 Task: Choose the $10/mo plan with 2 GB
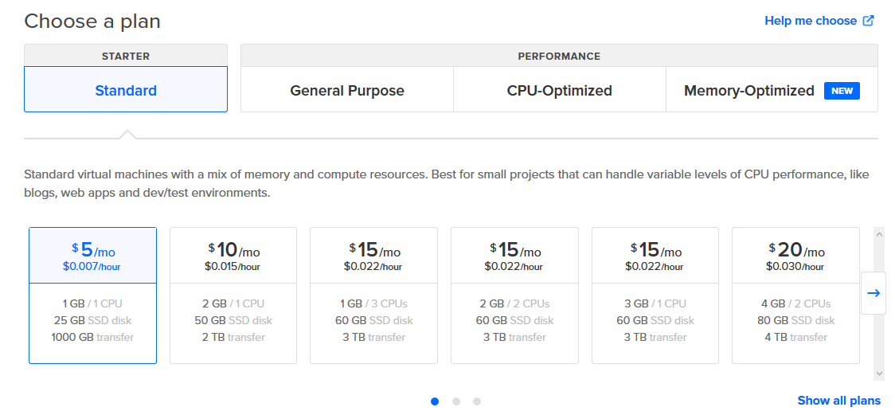point(233,296)
